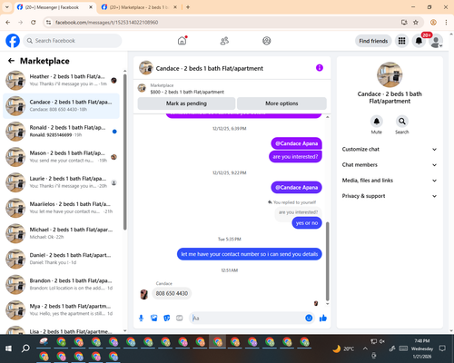
Task: Open conversation info purple icon
Action: click(x=320, y=68)
